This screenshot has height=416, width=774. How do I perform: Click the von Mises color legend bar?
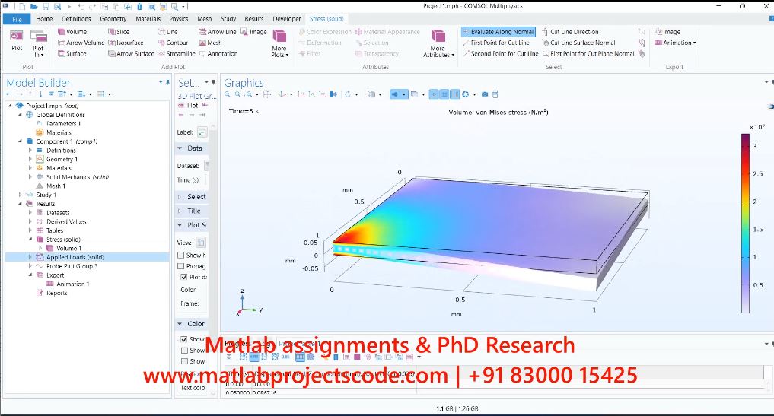[x=745, y=223]
